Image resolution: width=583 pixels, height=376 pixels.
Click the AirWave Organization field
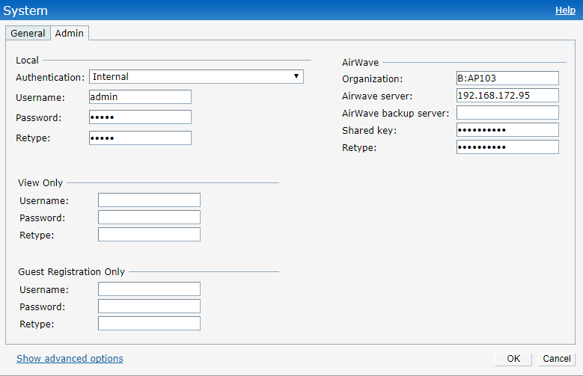pos(507,78)
